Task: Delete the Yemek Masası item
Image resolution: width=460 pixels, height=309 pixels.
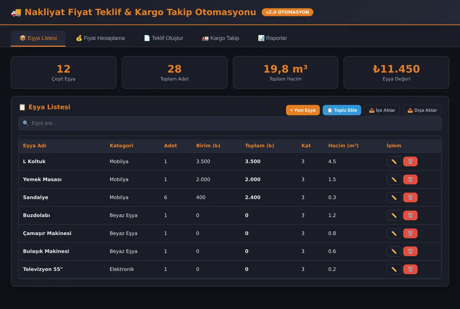Action: point(410,179)
